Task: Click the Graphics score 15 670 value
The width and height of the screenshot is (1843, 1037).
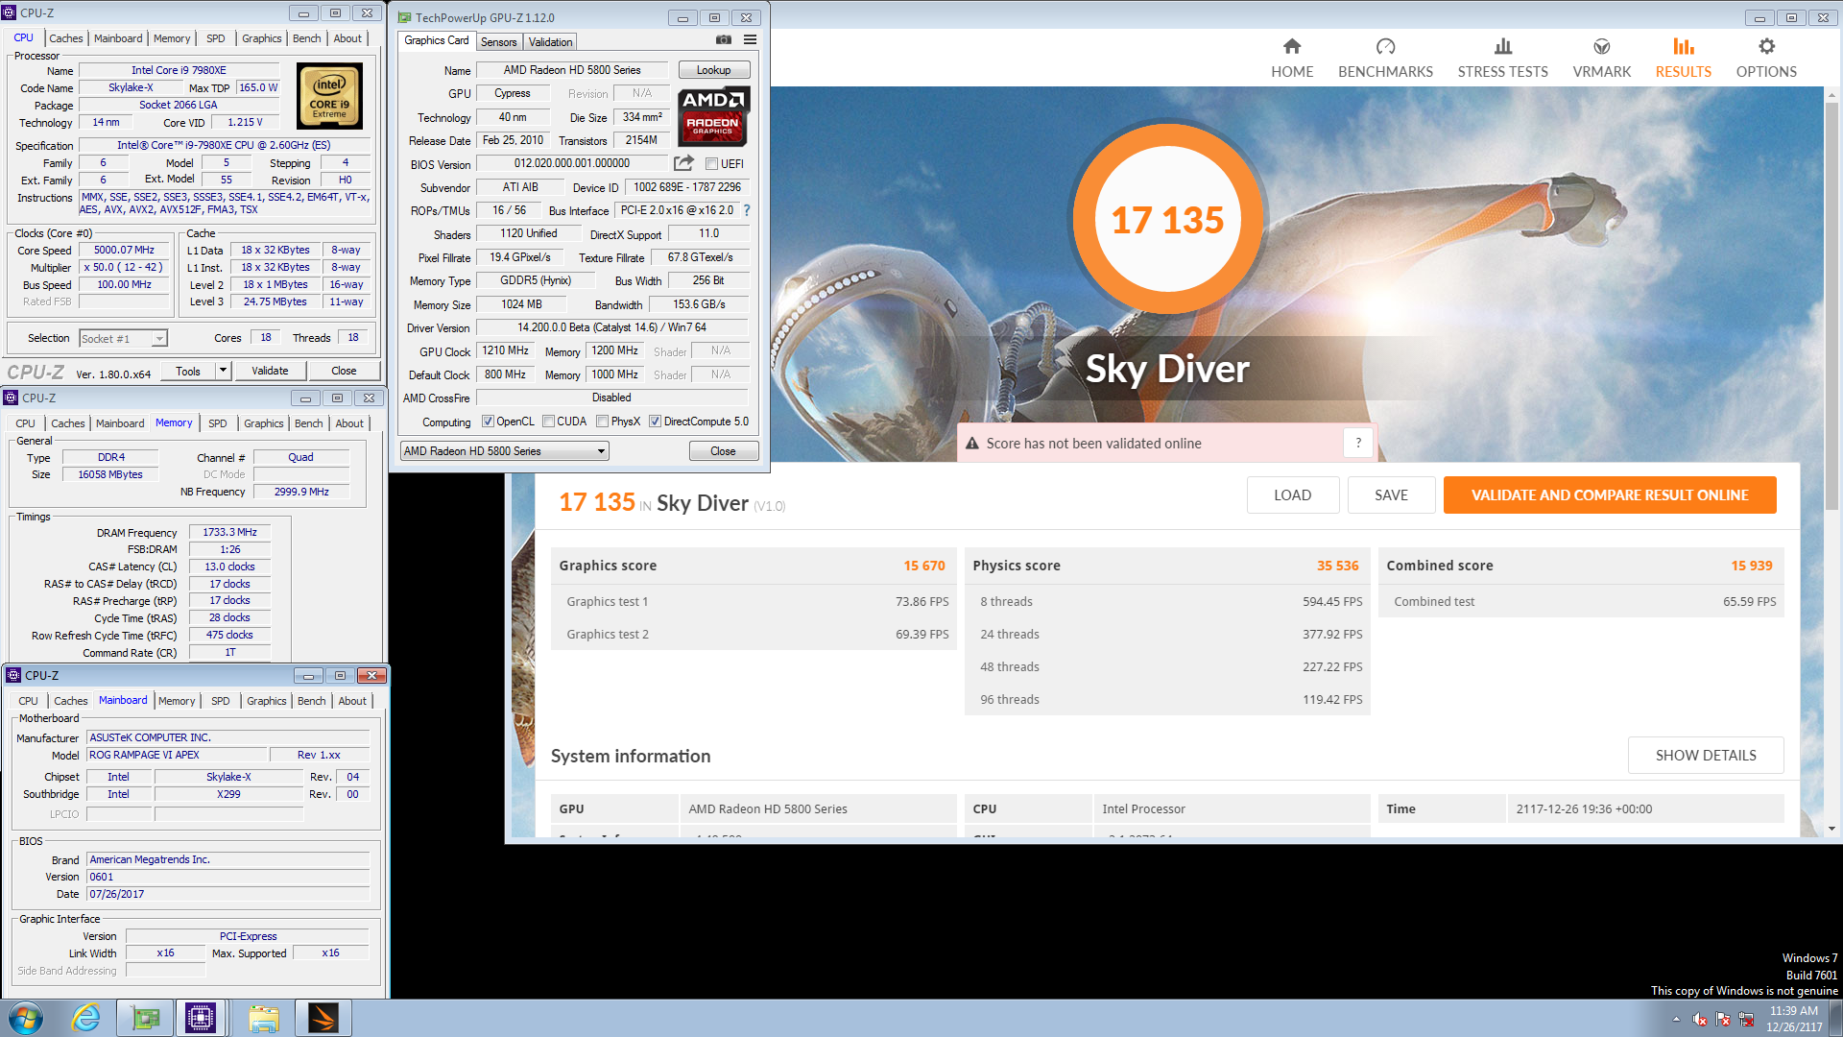Action: (923, 566)
